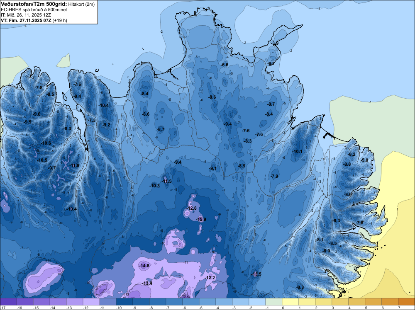Click the -9.6 temperature label
The height and width of the screenshot is (310, 415).
pos(37,114)
